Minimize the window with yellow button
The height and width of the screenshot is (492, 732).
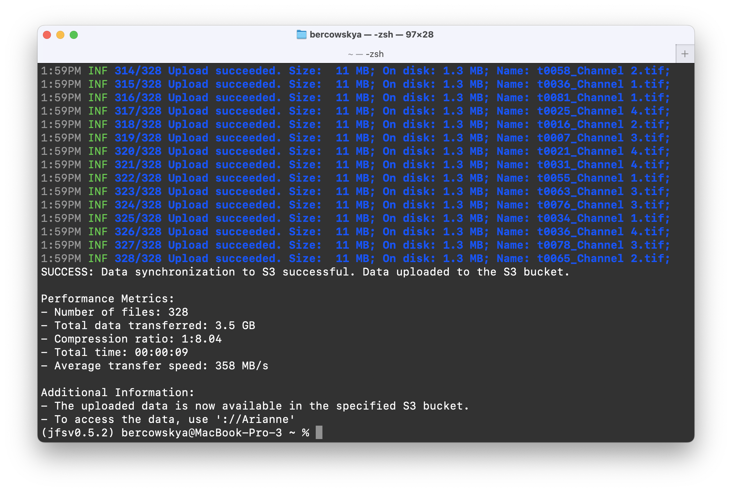60,35
